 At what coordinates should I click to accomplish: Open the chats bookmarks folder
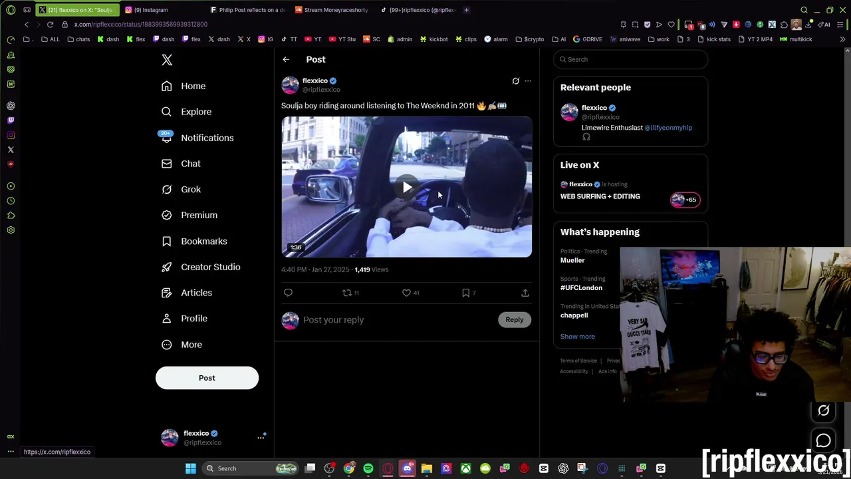(78, 39)
